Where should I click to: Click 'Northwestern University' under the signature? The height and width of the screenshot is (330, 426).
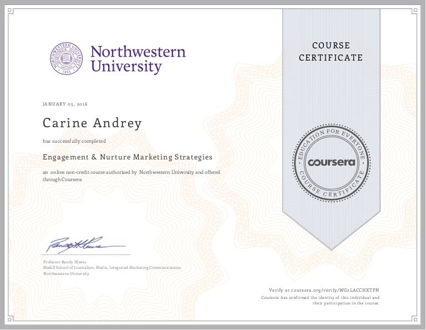click(x=66, y=274)
